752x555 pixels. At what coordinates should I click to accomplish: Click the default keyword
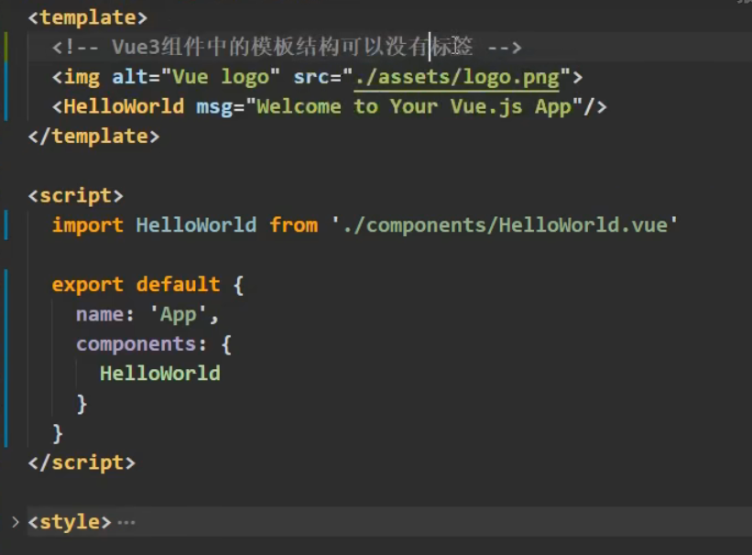[178, 285]
